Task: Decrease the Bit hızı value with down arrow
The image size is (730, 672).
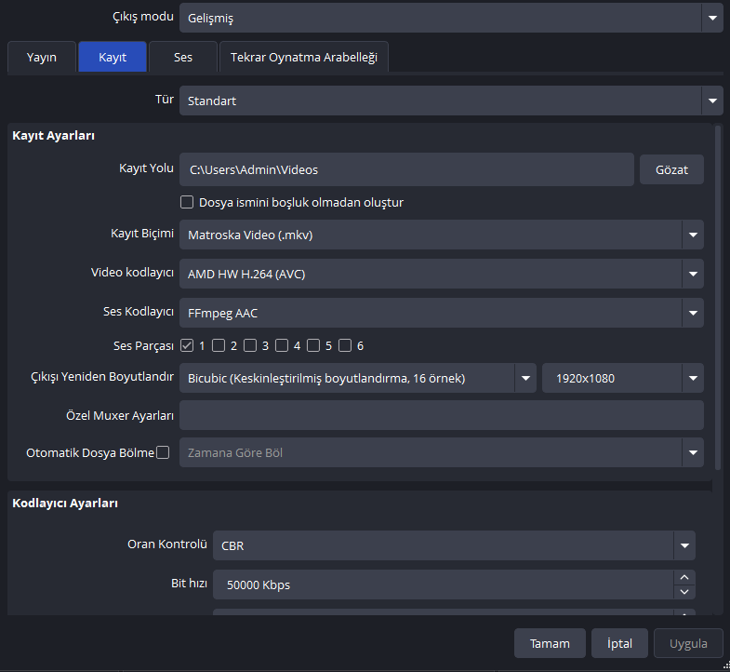Action: click(684, 592)
